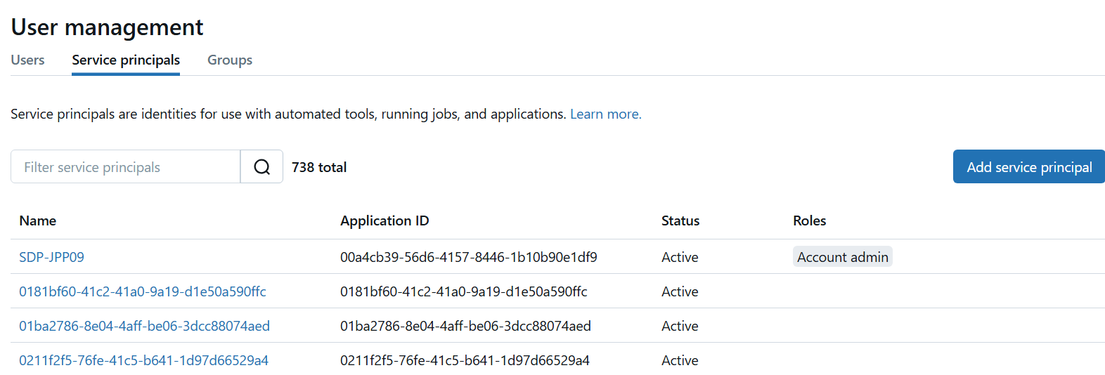
Task: Click the Application ID column header
Action: (384, 221)
